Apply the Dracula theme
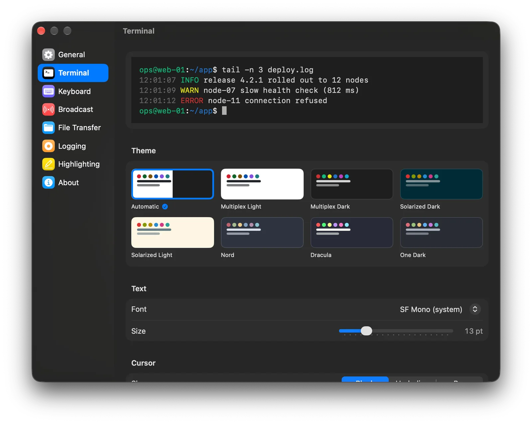 pyautogui.click(x=352, y=232)
